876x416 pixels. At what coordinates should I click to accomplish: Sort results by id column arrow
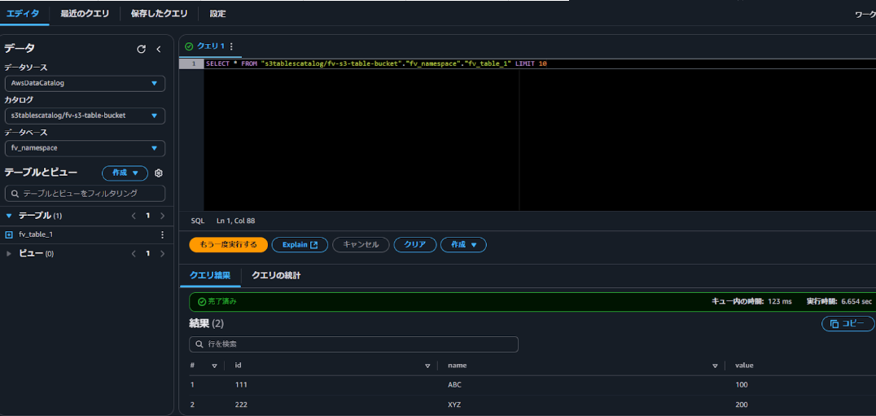427,366
